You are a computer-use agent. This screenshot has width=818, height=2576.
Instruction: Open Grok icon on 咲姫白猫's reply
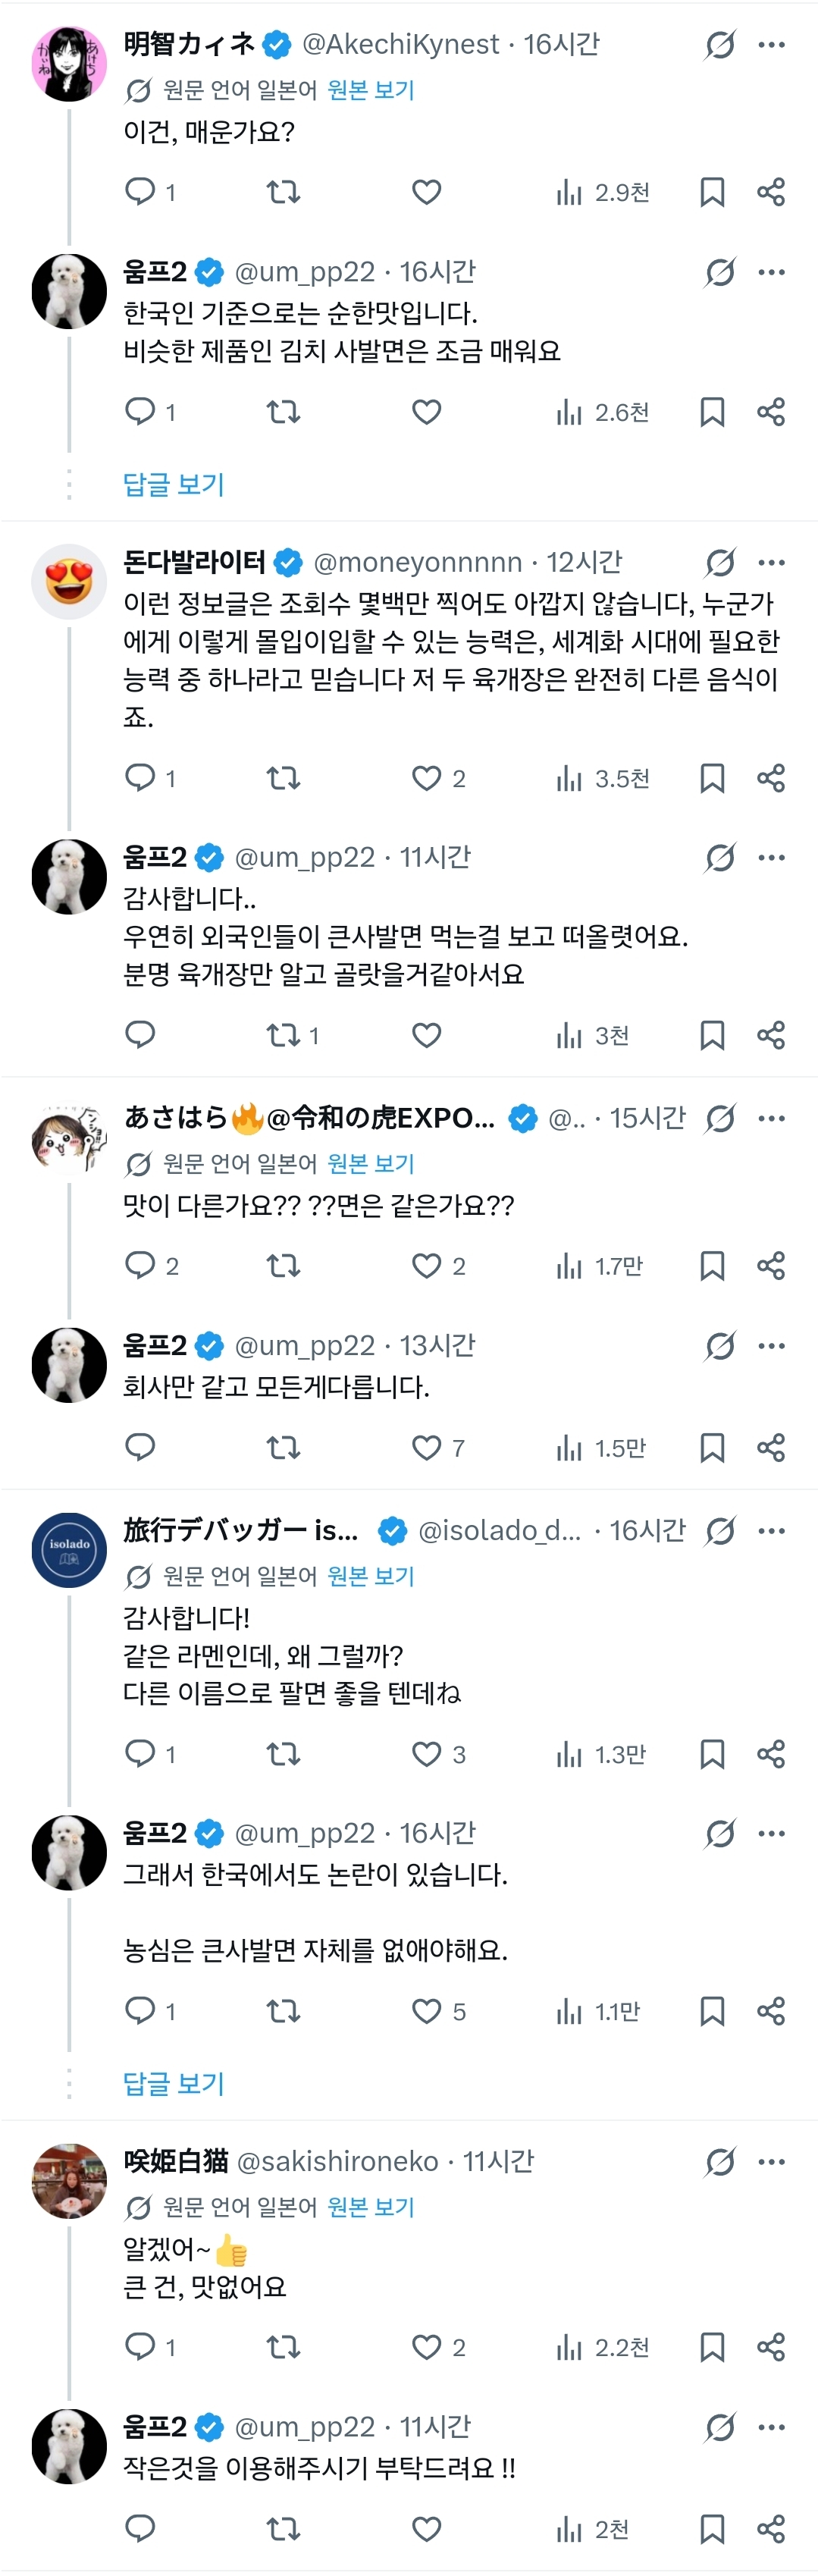[x=720, y=2162]
